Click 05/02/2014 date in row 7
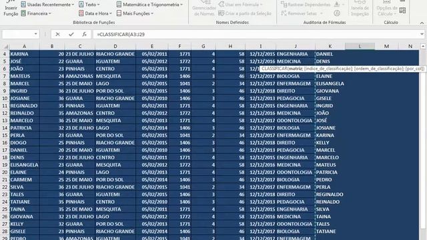This screenshot has width=427, height=240. pyautogui.click(x=151, y=76)
